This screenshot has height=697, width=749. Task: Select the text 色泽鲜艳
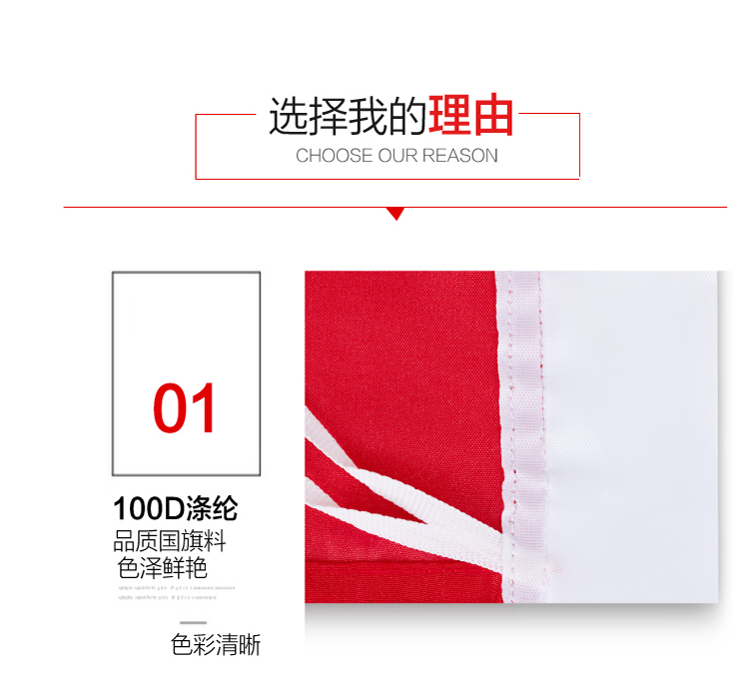pyautogui.click(x=163, y=567)
